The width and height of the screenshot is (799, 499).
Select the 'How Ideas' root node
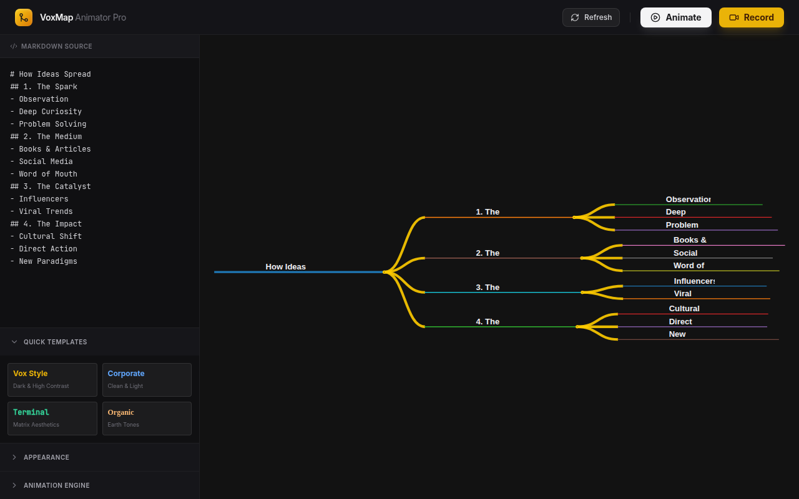coord(286,267)
